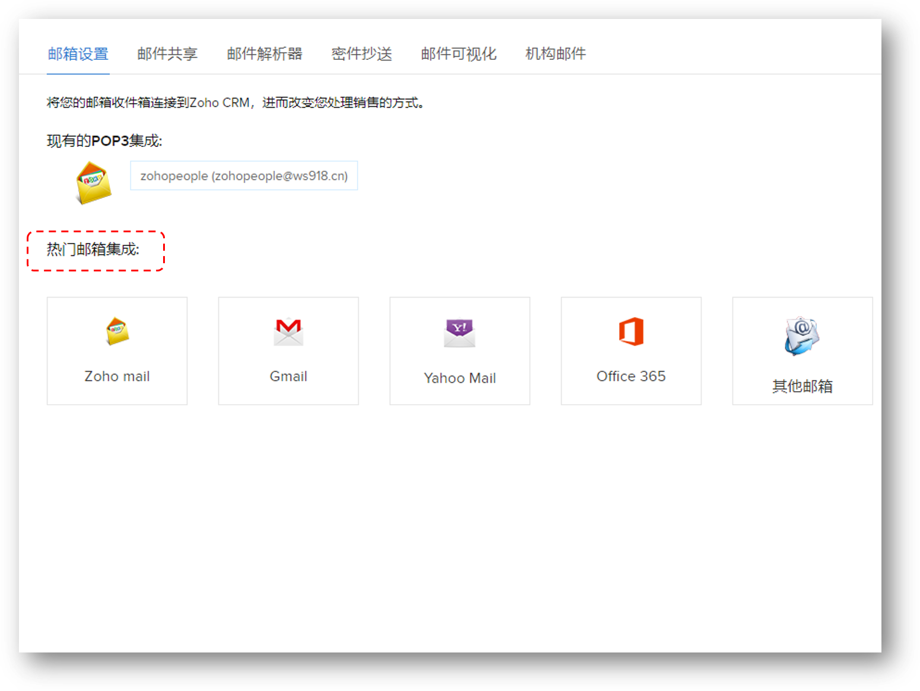Select the Yahoo Mail text label
920x691 pixels.
(x=460, y=378)
